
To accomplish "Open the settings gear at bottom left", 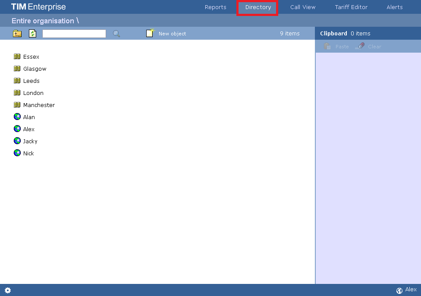I will tap(7, 290).
